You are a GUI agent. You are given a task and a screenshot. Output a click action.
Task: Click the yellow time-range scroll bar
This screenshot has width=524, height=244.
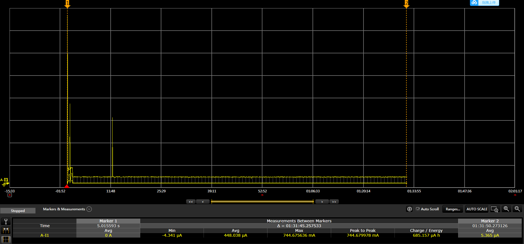(262, 202)
